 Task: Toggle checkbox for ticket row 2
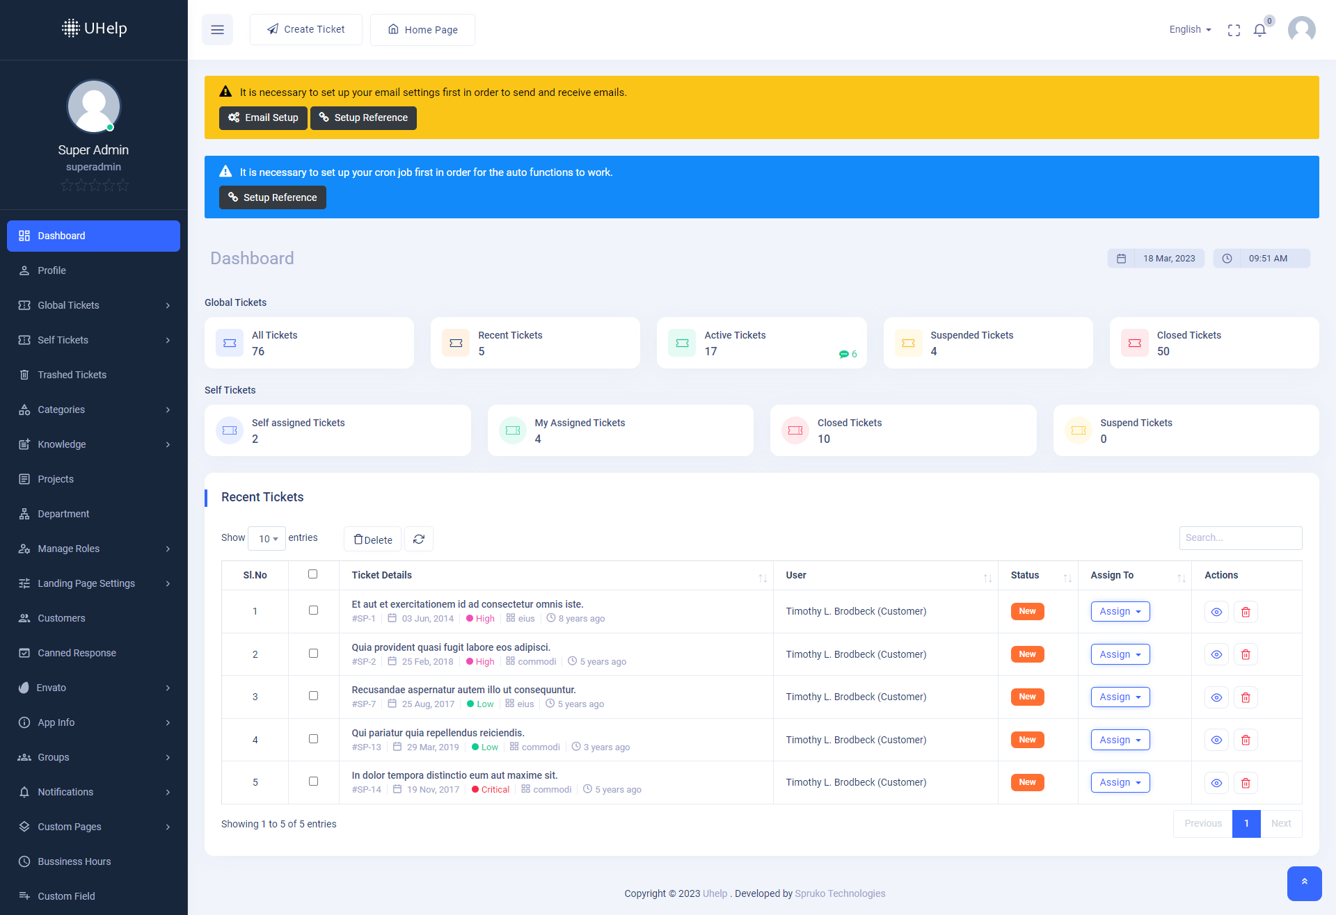point(314,654)
